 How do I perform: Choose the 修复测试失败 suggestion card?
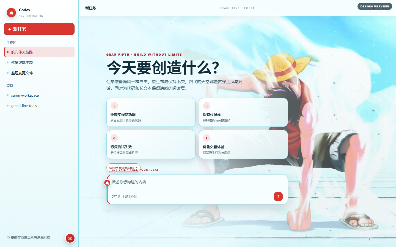pos(151,145)
